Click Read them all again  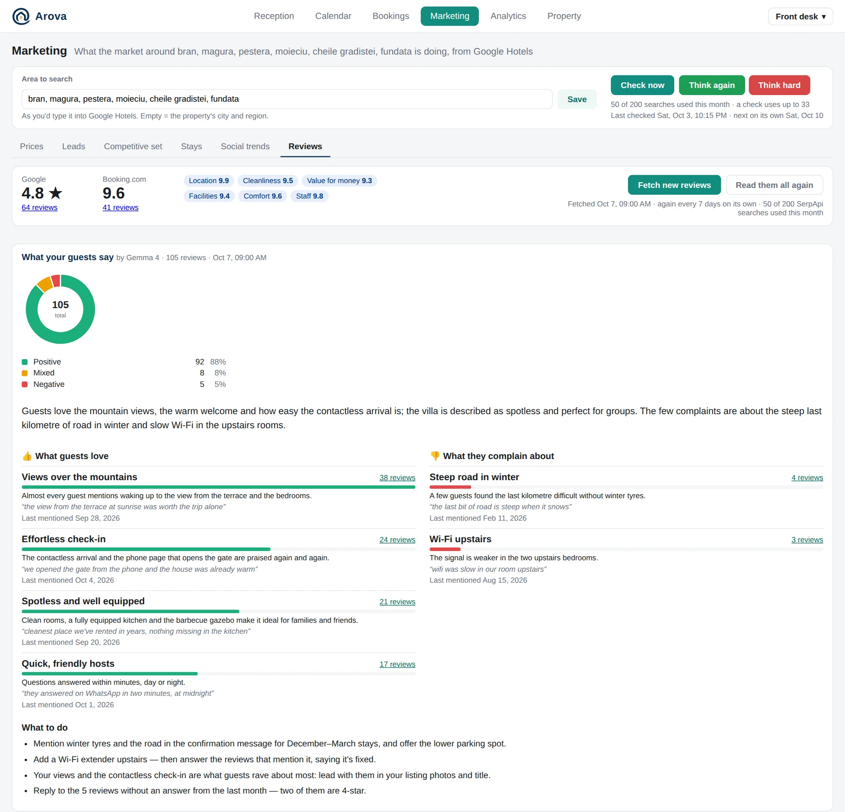(774, 185)
